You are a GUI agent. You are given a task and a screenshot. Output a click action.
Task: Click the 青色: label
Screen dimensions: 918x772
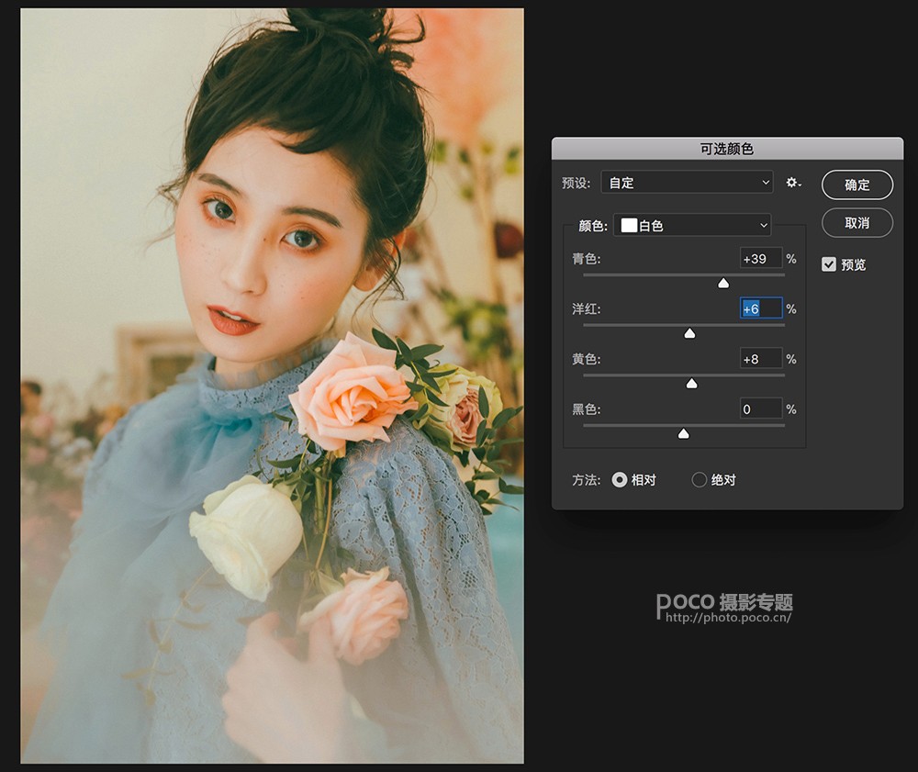[586, 259]
